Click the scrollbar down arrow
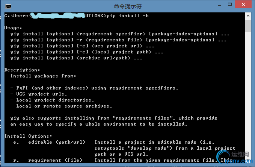The height and width of the screenshot is (167, 255). [x=248, y=160]
